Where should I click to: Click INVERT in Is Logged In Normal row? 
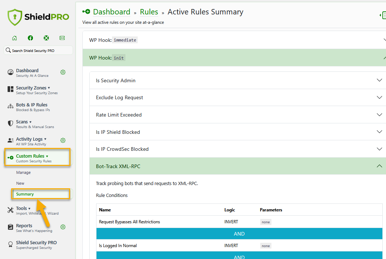[231, 246]
